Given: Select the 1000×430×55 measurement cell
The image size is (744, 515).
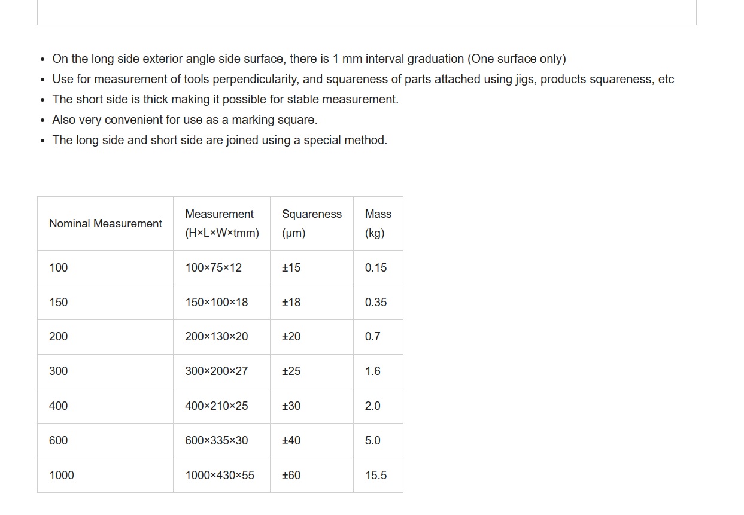Looking at the screenshot, I should 222,475.
